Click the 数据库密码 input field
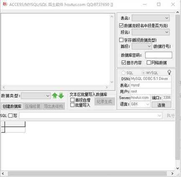Image resolution: width=181 pixels, height=177 pixels. [158, 55]
